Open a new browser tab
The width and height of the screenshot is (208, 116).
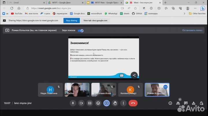165,3
